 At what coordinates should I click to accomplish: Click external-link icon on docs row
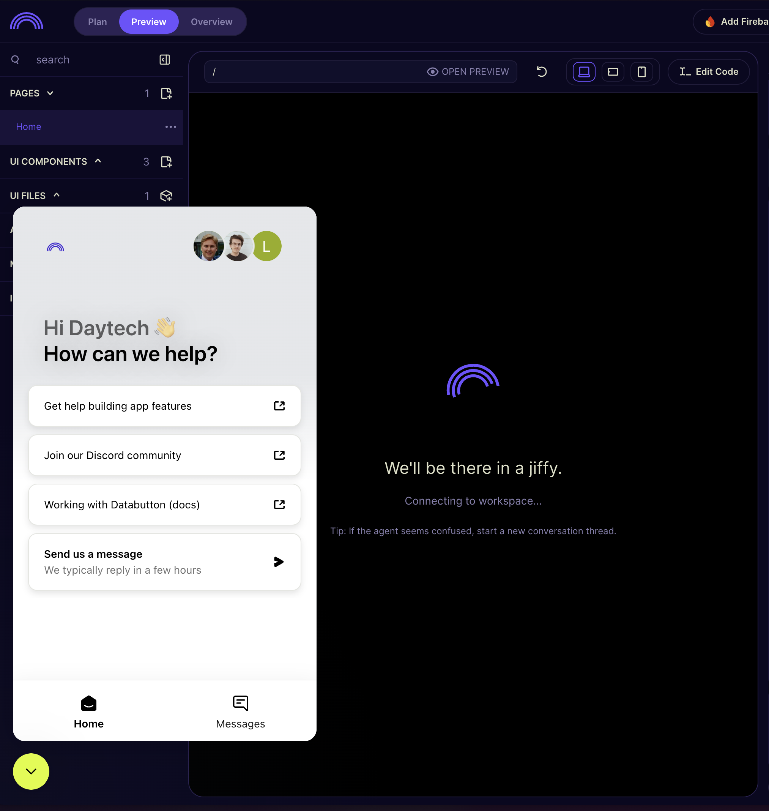[279, 504]
